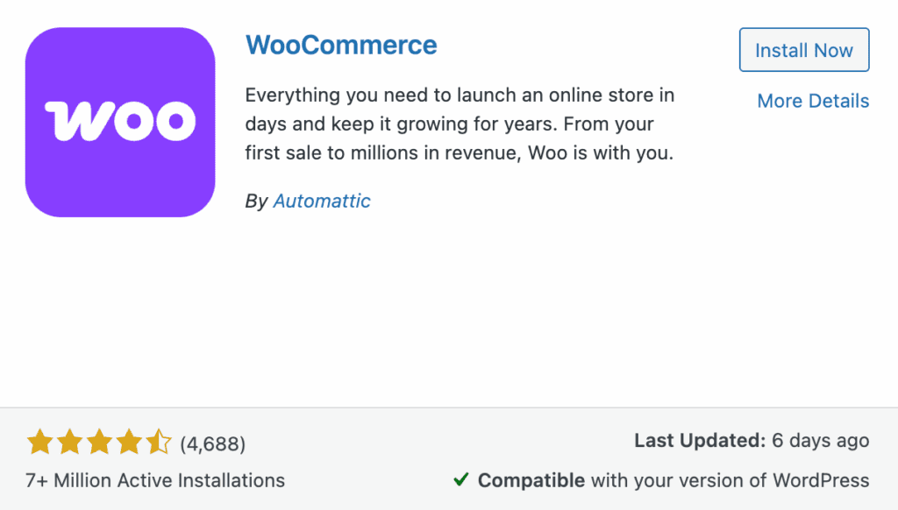Viewport: 898px width, 510px height.
Task: Click the green compatibility checkmark icon
Action: [x=461, y=479]
